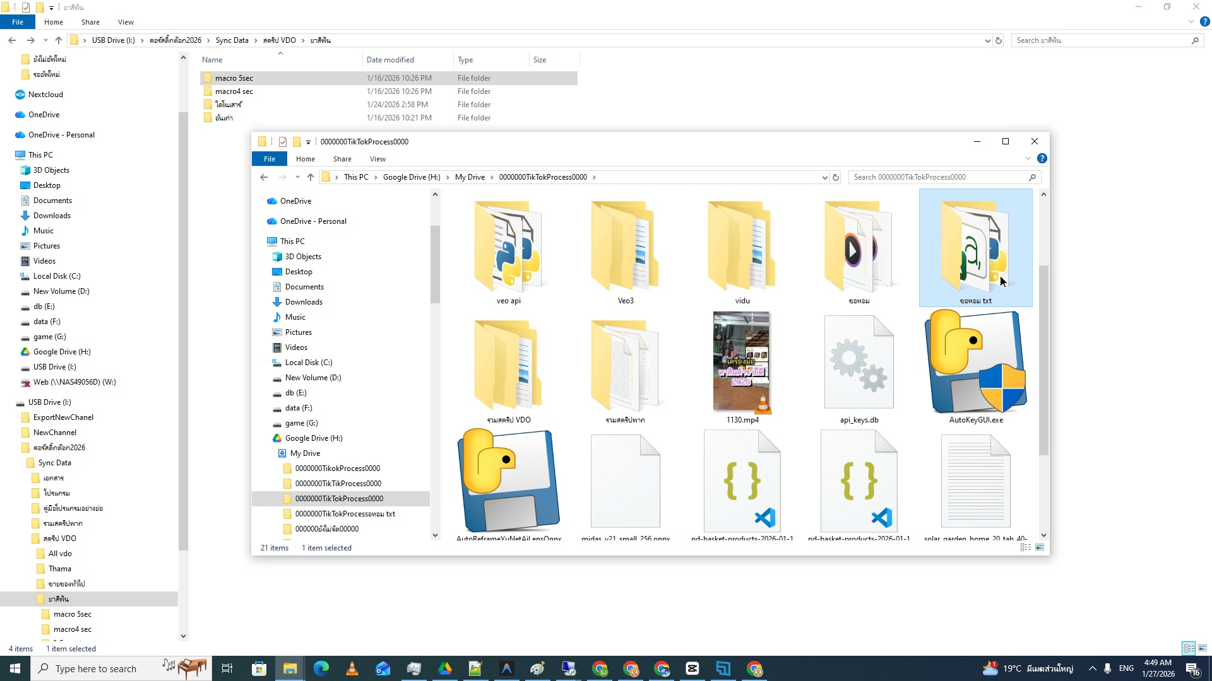Viewport: 1212px width, 681px height.
Task: Launch VLC media player from taskbar
Action: (352, 668)
